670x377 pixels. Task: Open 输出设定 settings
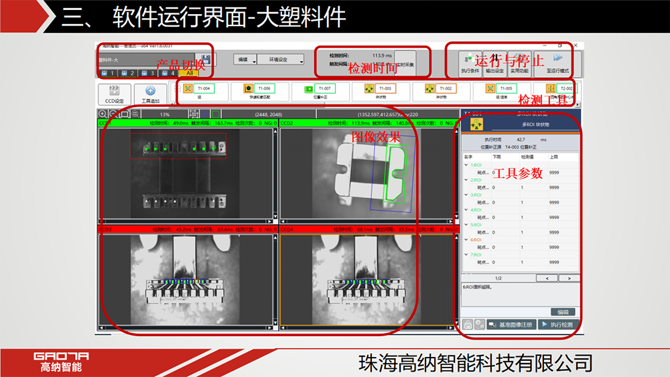(495, 64)
